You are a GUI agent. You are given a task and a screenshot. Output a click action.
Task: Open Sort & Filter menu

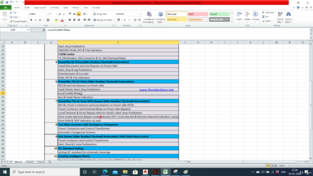280,18
